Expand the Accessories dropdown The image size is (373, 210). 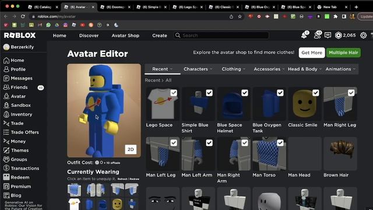pos(269,69)
